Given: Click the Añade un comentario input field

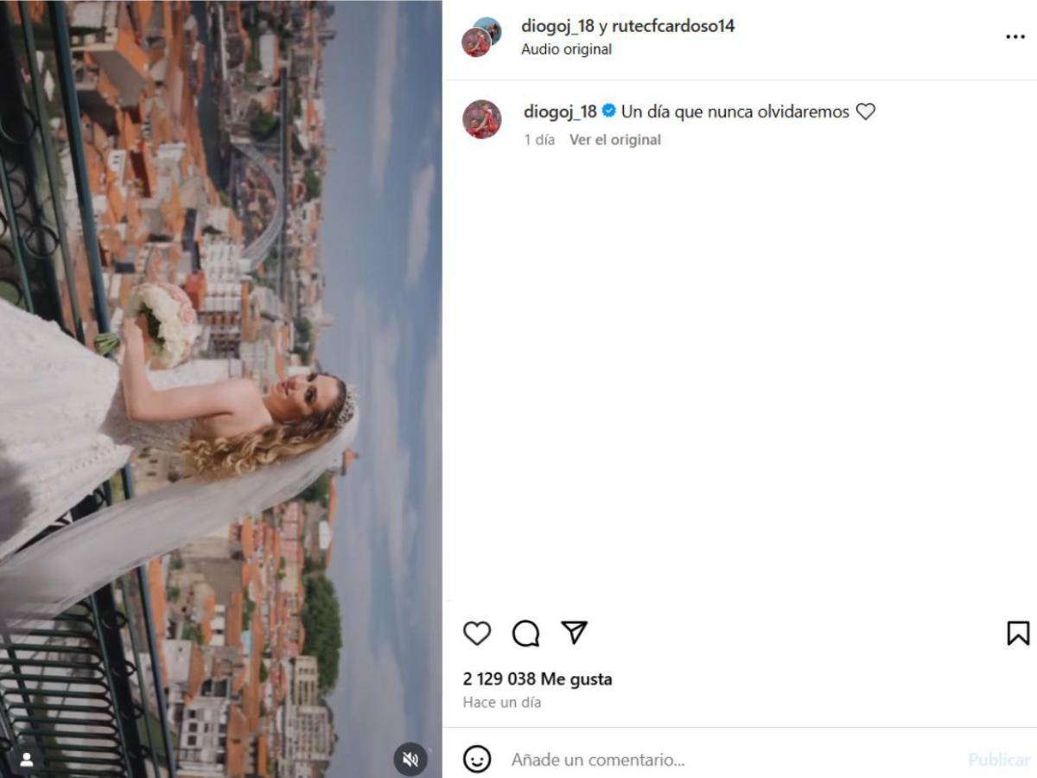Looking at the screenshot, I should pyautogui.click(x=605, y=759).
